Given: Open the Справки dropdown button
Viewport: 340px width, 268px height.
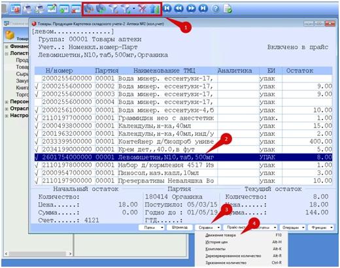Looking at the screenshot, I should click(x=208, y=227).
